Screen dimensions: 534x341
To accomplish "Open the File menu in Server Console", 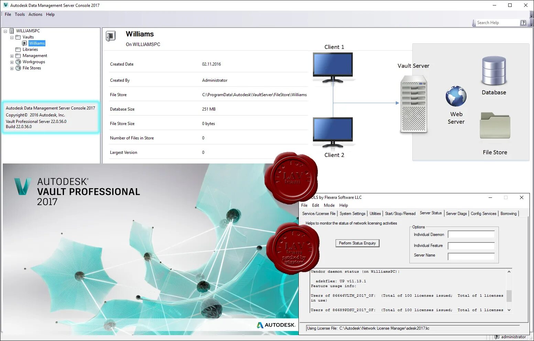I will [x=8, y=14].
